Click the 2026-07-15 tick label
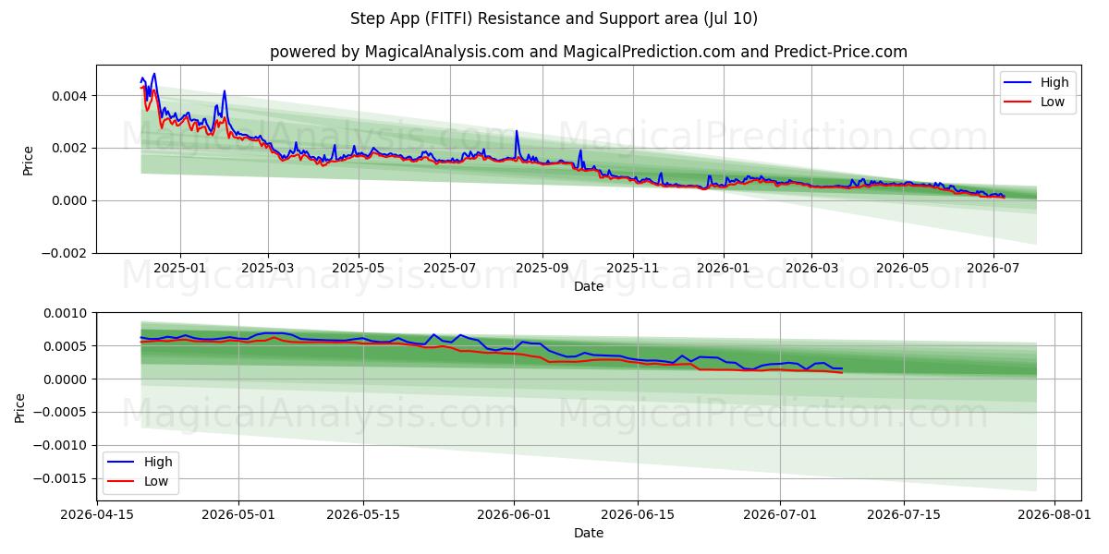The image size is (1109, 554). tap(904, 514)
